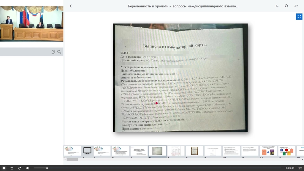Viewport: 304px width, 171px height.
Task: Skip forward using the clockwise arrow
Action: [x=20, y=168]
